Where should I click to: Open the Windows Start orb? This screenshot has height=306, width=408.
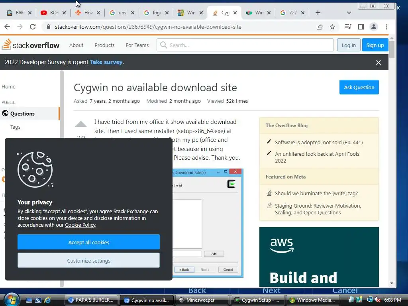[12, 300]
